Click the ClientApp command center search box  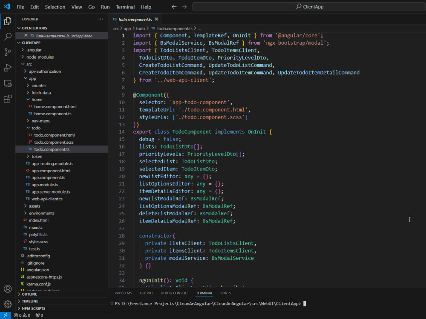[x=309, y=7]
